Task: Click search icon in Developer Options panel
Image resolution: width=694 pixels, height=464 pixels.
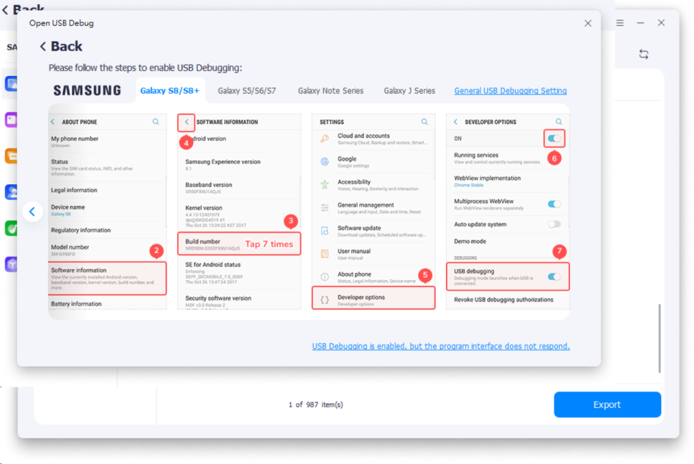Action: pyautogui.click(x=558, y=122)
